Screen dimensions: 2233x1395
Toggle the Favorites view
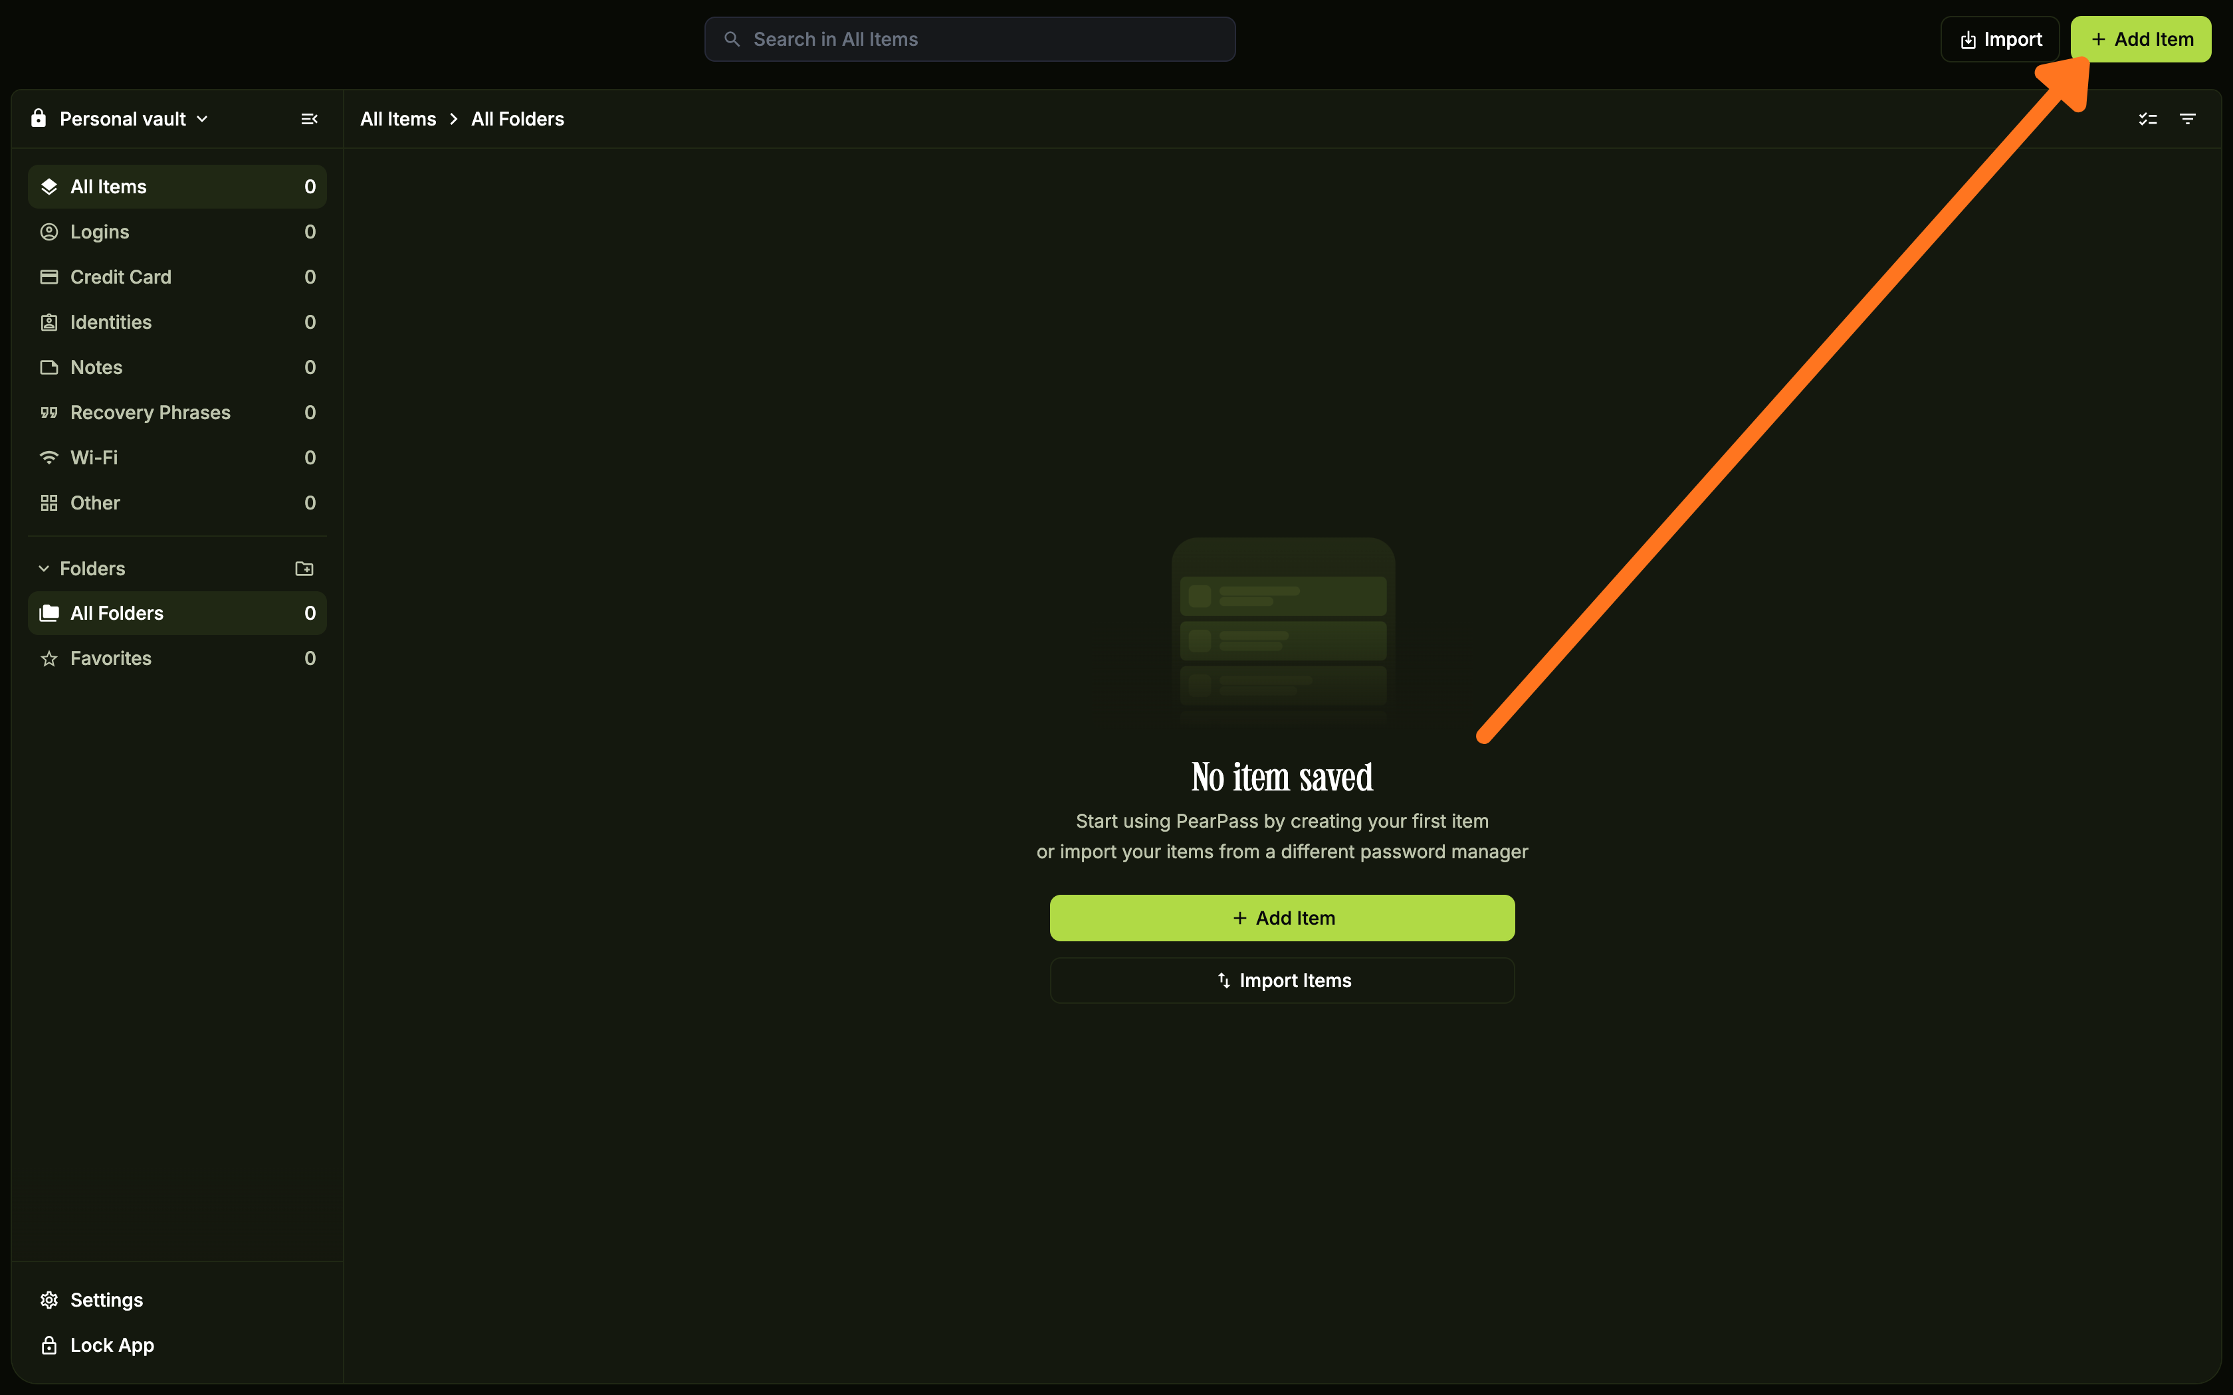(111, 658)
